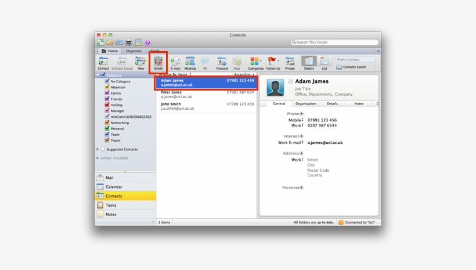Click the Send/Receive icon in title bar

coord(100,42)
